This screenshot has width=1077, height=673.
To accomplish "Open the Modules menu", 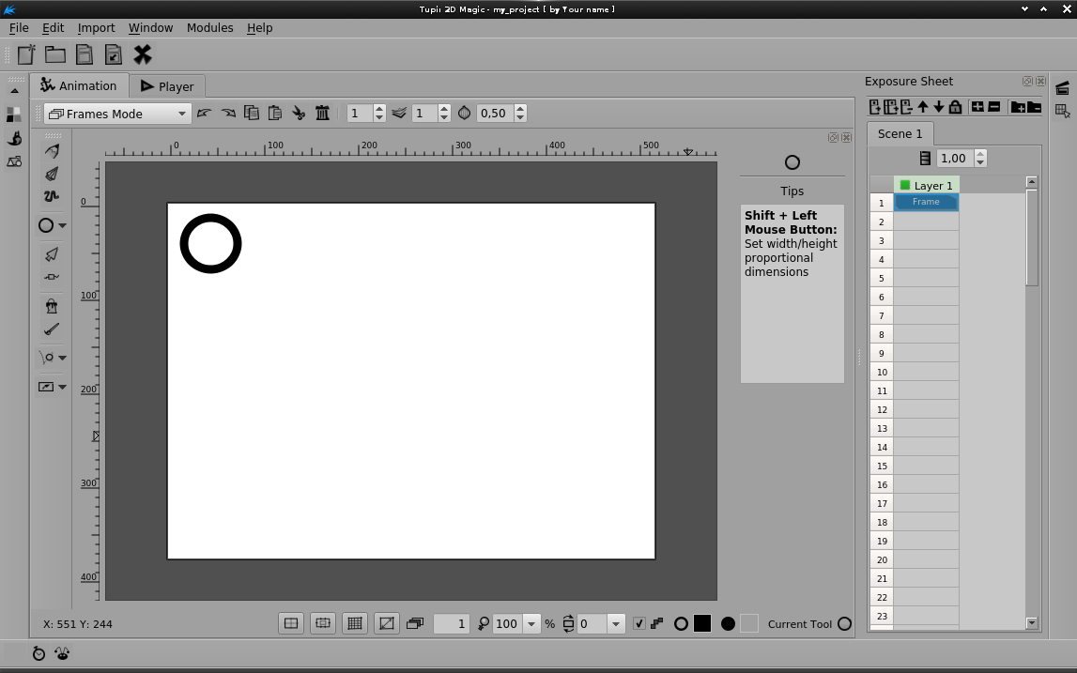I will [209, 27].
